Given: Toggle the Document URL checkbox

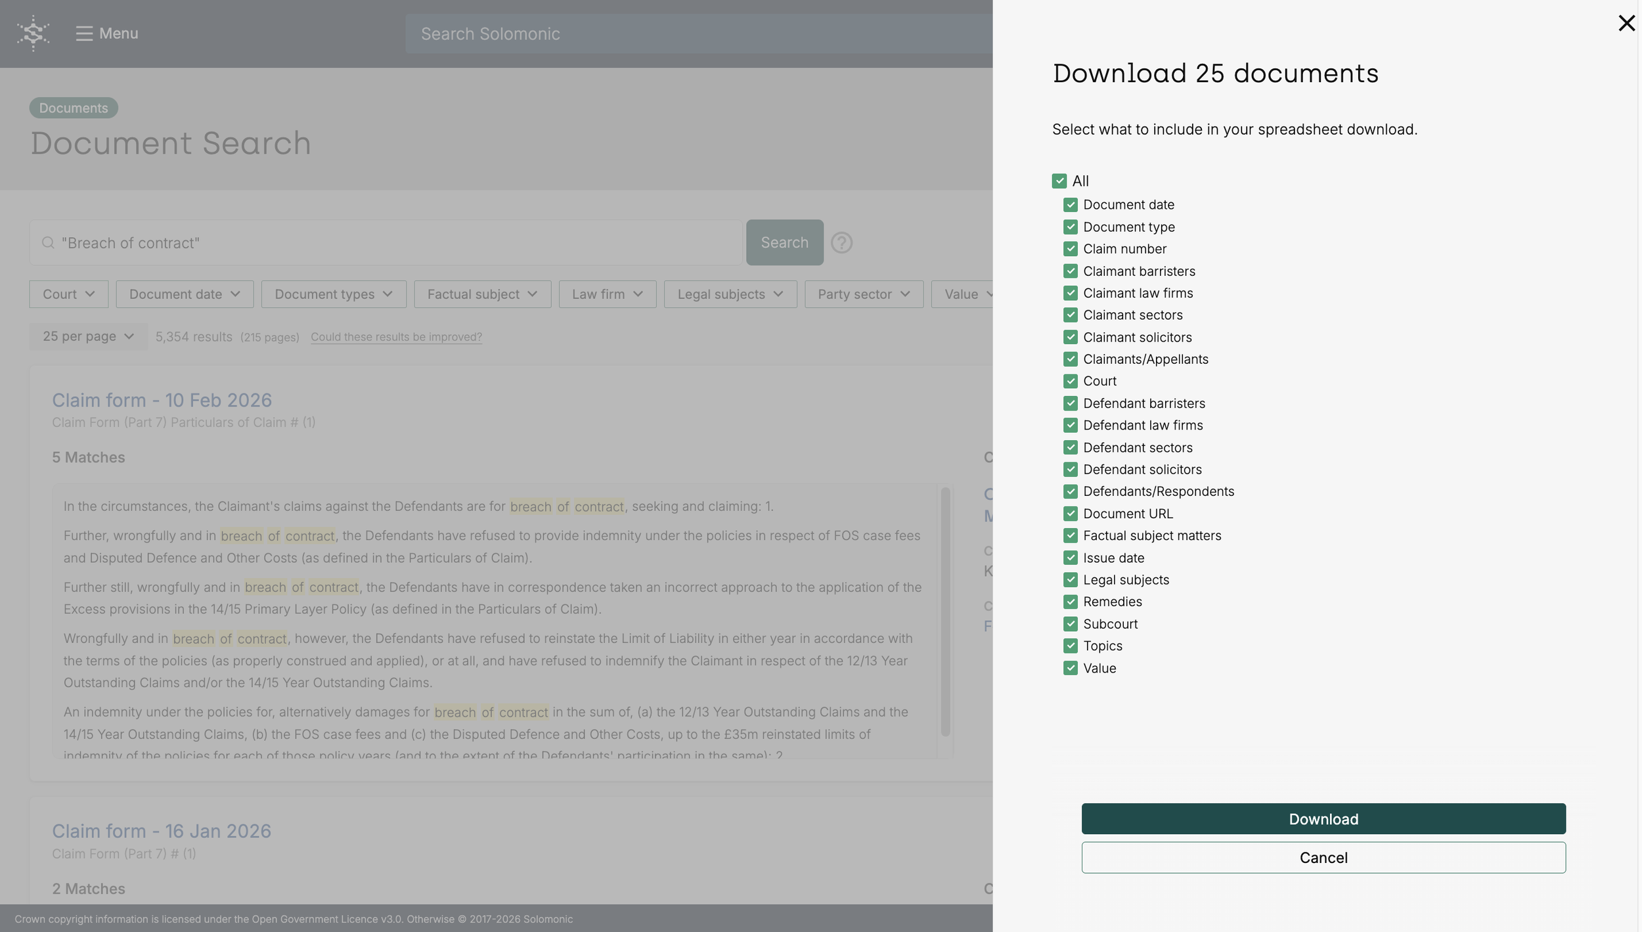Looking at the screenshot, I should pyautogui.click(x=1070, y=514).
